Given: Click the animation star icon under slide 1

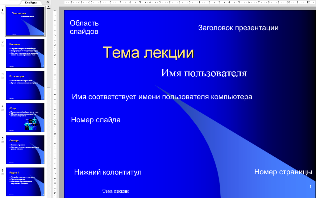Looking at the screenshot, I should click(2, 14).
